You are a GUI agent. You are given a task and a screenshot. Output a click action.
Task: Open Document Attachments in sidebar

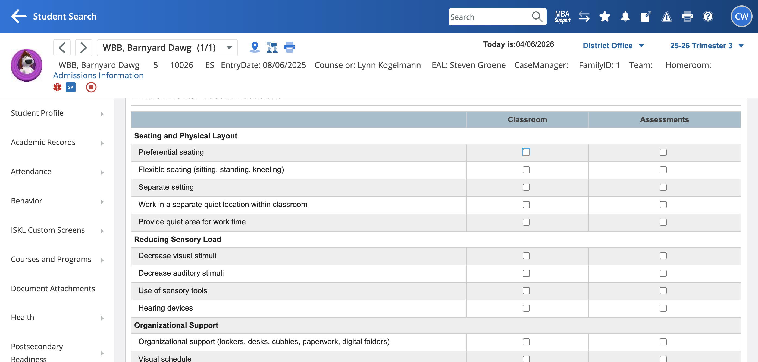(x=53, y=288)
